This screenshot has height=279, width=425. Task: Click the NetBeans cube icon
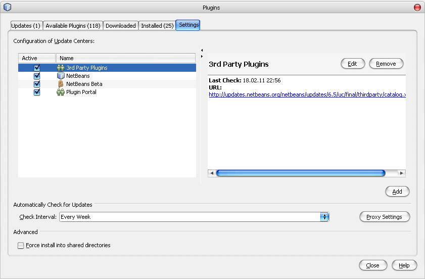[x=61, y=76]
